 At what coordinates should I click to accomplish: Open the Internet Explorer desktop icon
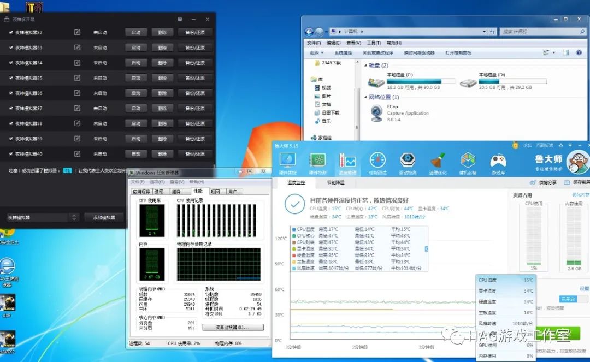(7, 266)
